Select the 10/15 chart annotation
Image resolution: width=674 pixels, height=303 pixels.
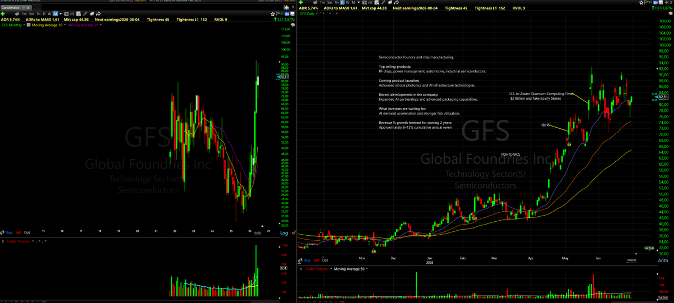[545, 125]
